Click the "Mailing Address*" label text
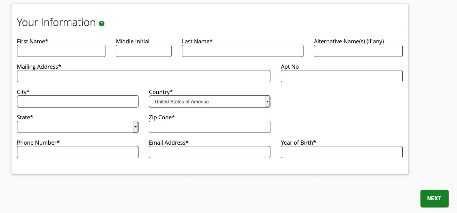 point(39,67)
